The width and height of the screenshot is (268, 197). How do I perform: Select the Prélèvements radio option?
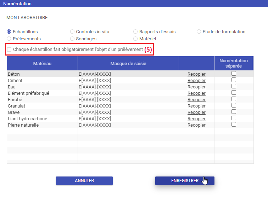click(x=9, y=39)
